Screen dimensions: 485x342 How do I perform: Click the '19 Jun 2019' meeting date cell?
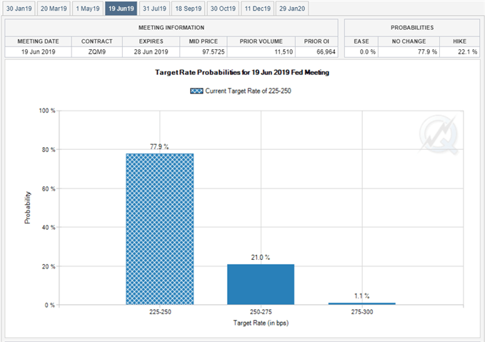(38, 52)
